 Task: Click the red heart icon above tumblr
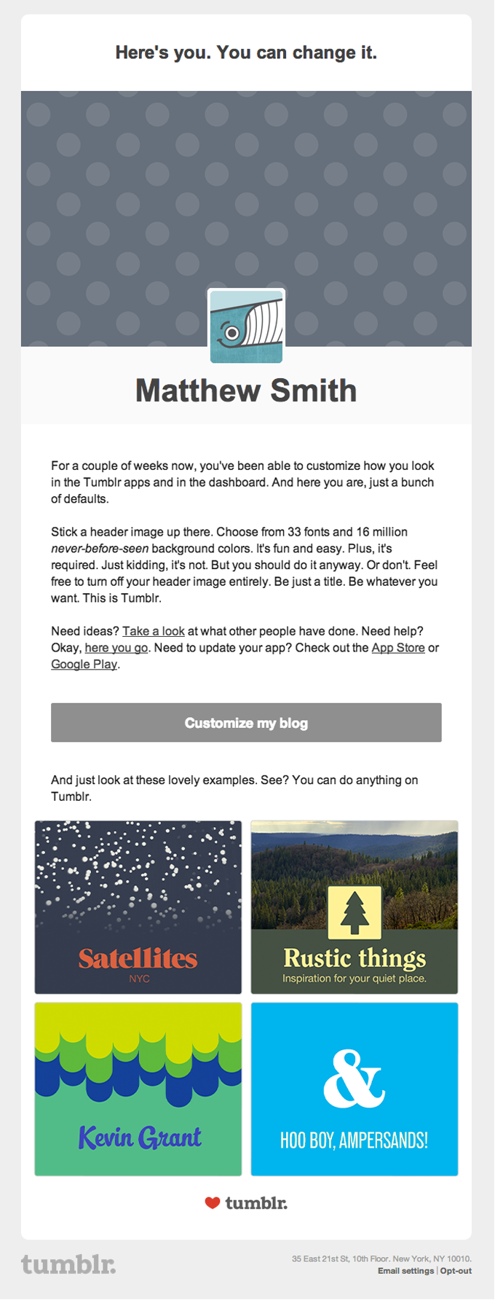click(x=212, y=1202)
